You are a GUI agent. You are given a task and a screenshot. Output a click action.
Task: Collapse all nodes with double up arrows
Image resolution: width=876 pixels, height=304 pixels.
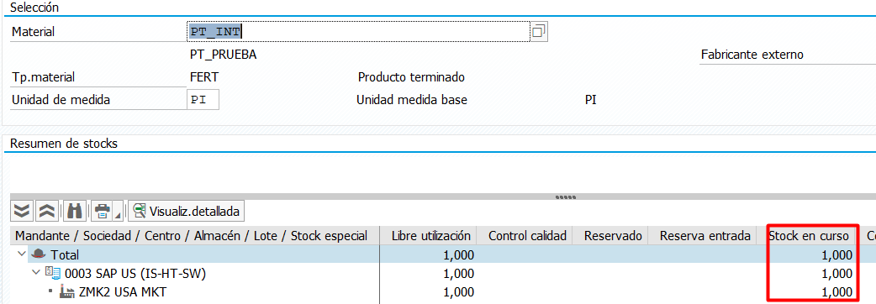click(x=46, y=212)
